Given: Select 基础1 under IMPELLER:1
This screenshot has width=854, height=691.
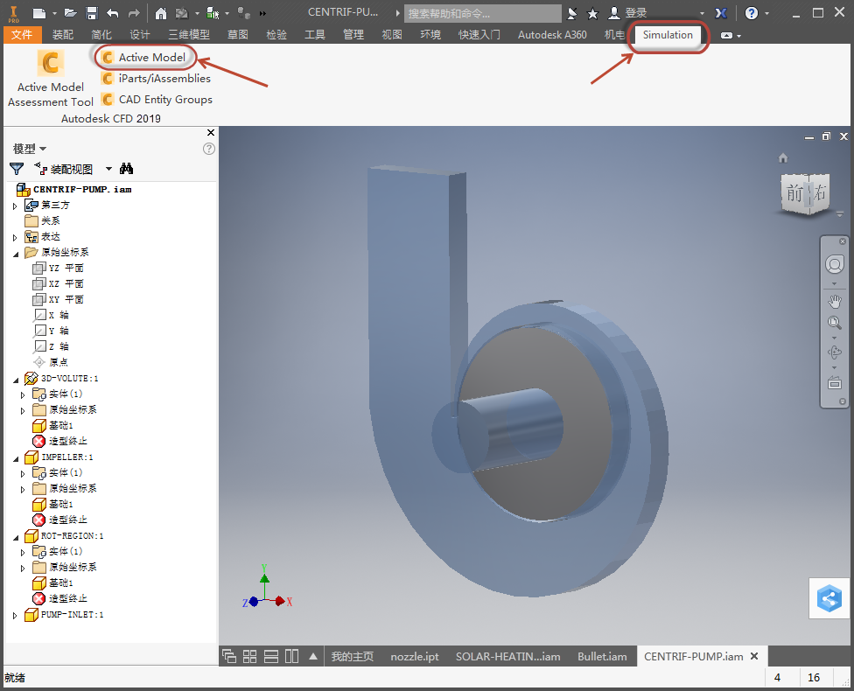Looking at the screenshot, I should [52, 504].
